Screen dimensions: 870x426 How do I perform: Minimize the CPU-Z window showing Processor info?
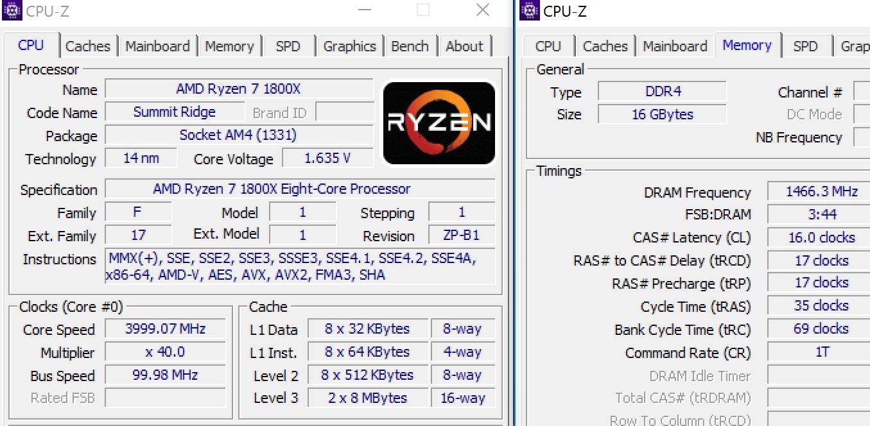[x=364, y=10]
